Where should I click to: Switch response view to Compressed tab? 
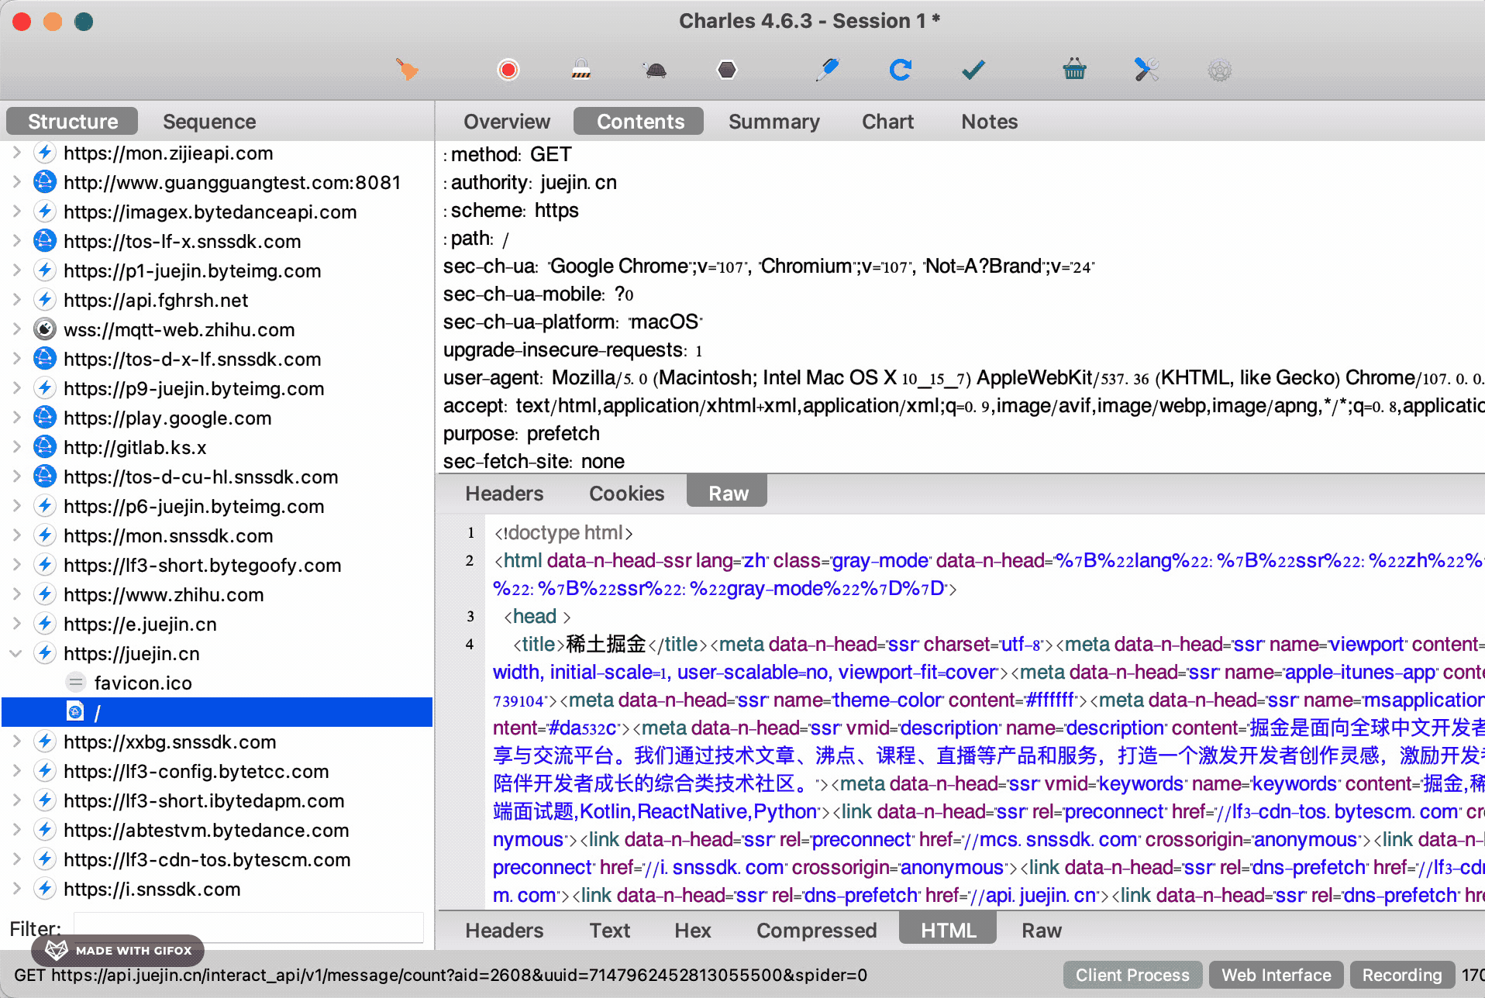(x=816, y=930)
